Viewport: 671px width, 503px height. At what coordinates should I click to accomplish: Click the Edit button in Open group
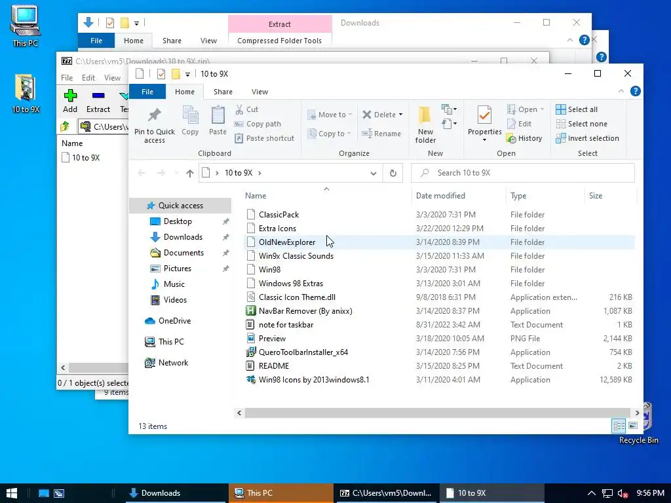(519, 124)
